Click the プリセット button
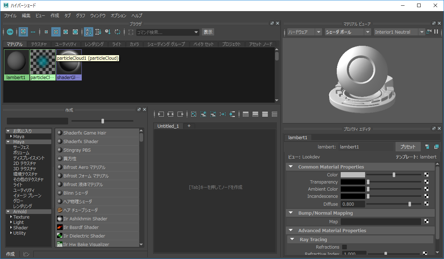Image resolution: width=444 pixels, height=259 pixels. point(408,147)
